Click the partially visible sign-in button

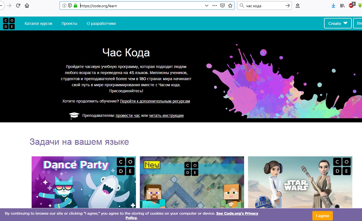pyautogui.click(x=358, y=23)
